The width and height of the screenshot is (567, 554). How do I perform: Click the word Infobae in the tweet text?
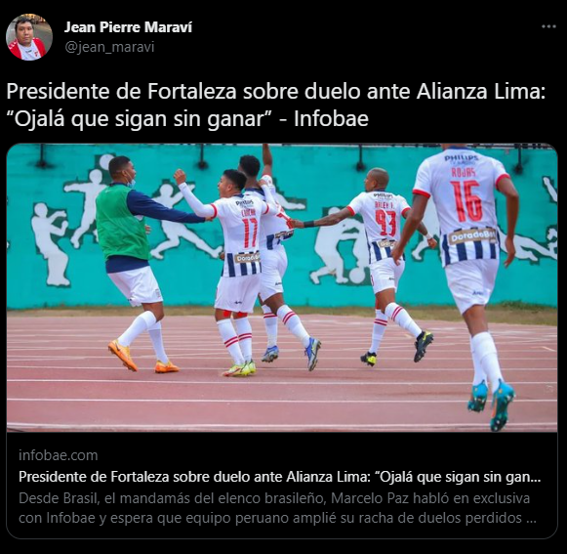(x=331, y=119)
